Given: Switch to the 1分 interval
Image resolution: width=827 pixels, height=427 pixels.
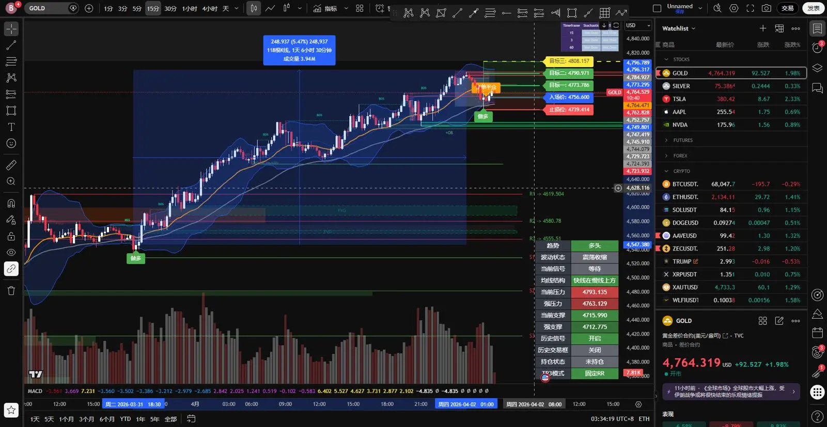Looking at the screenshot, I should pos(108,8).
